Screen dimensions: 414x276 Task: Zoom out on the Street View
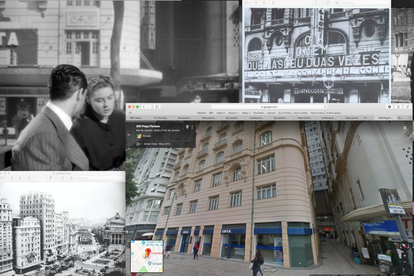click(404, 262)
